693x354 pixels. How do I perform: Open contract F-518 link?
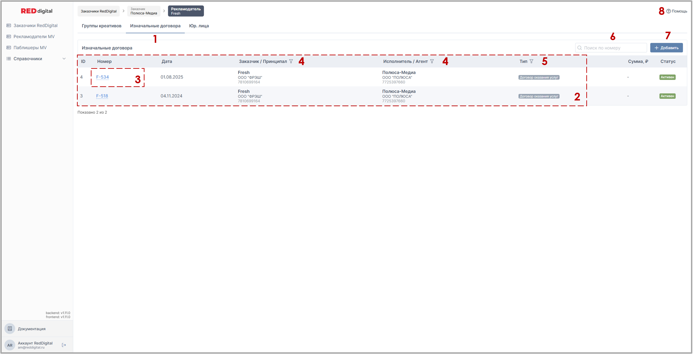click(102, 96)
